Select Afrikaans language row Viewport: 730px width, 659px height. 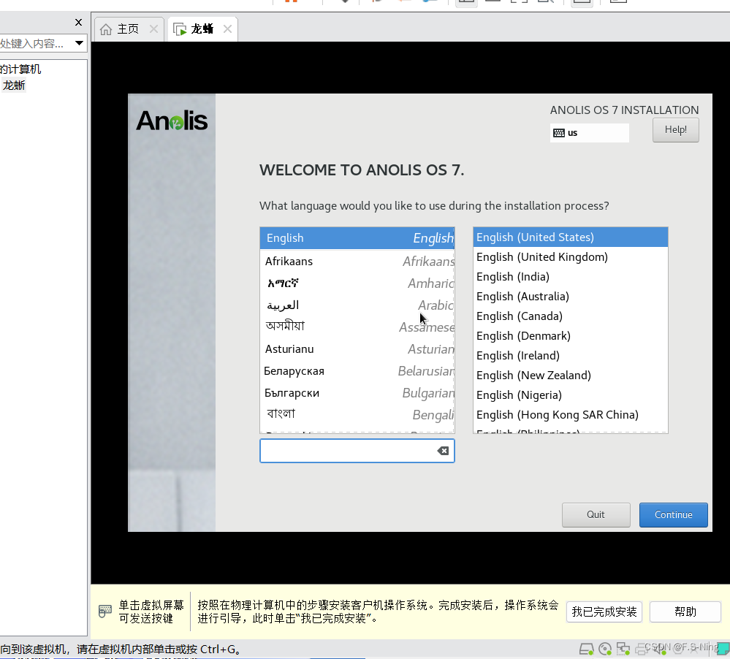[x=357, y=261]
